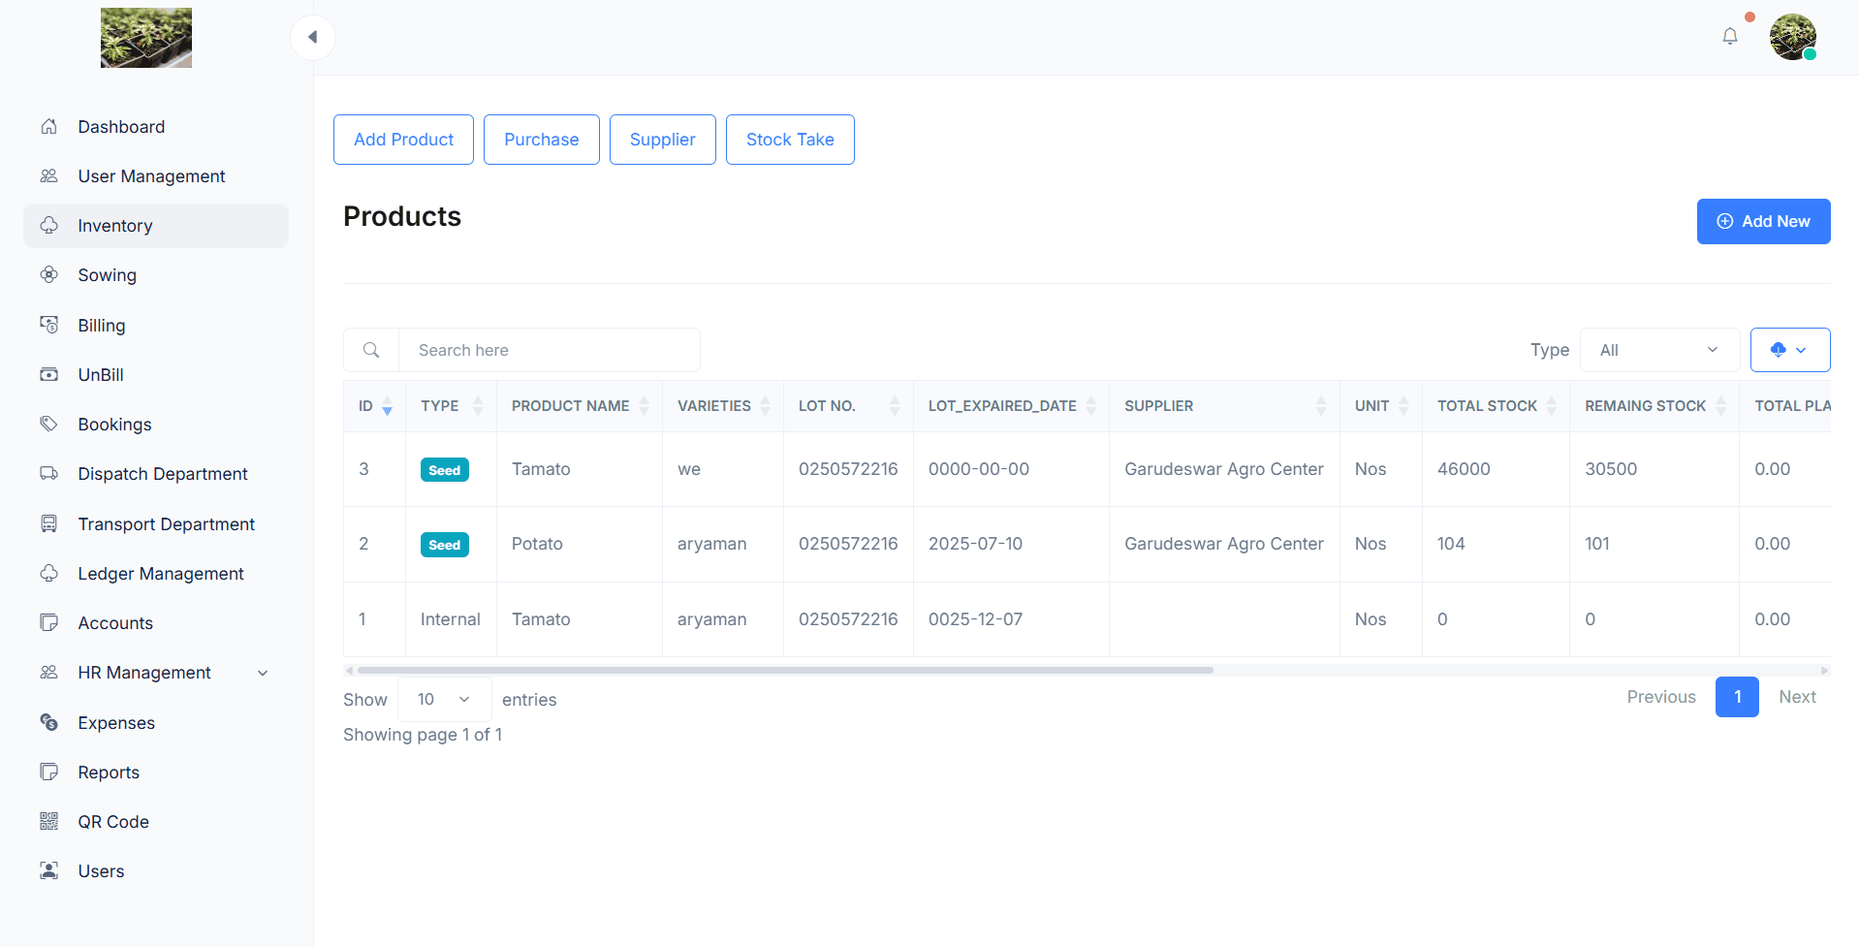Open the cloud export dropdown
The image size is (1859, 947).
click(x=1789, y=350)
